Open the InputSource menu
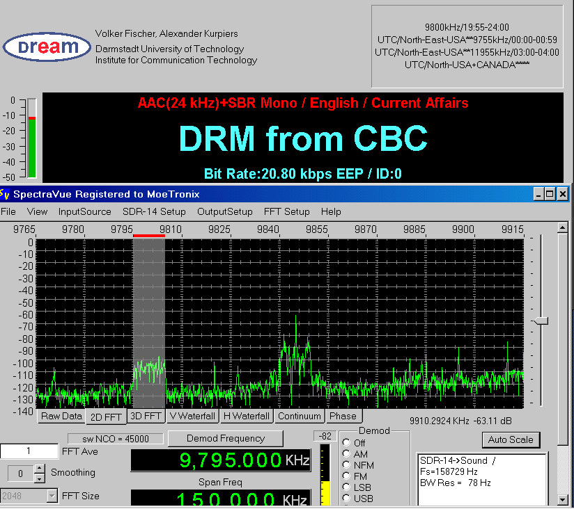This screenshot has width=574, height=509. pos(84,211)
